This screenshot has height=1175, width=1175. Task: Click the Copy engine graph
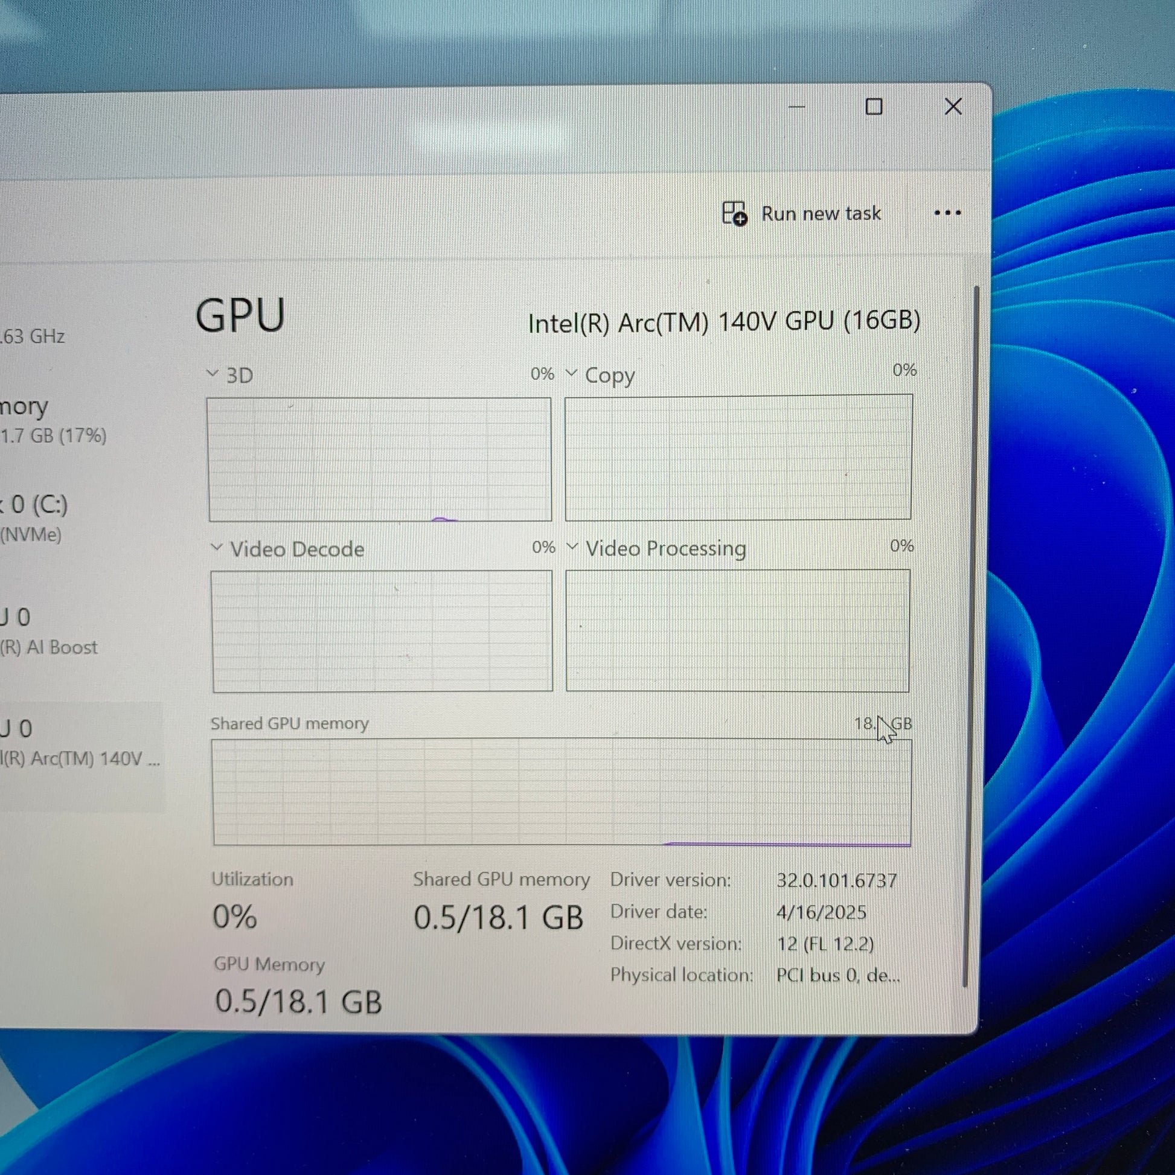tap(738, 457)
